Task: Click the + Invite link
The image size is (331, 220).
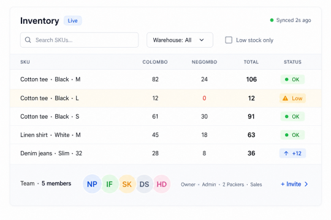Action: [x=291, y=184]
